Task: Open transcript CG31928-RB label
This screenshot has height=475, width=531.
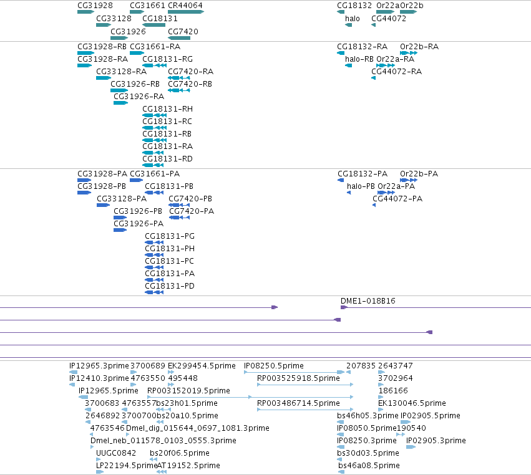Action: click(102, 47)
